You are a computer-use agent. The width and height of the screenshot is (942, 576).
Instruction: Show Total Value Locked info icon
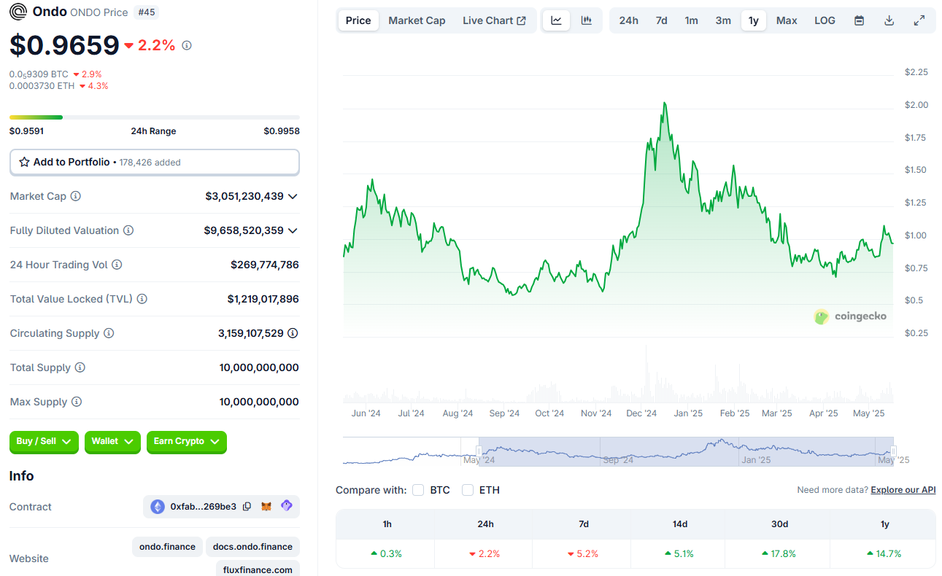(x=142, y=299)
